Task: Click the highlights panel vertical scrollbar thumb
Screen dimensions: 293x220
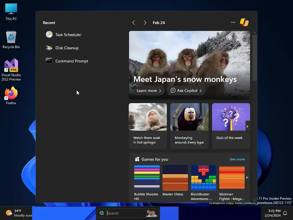Action: 254,58
